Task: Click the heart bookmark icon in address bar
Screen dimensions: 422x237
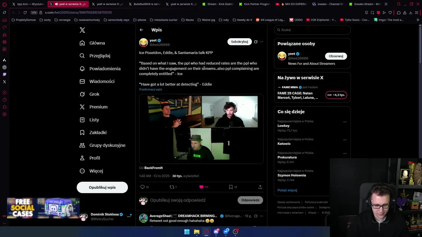Action: 390,13
